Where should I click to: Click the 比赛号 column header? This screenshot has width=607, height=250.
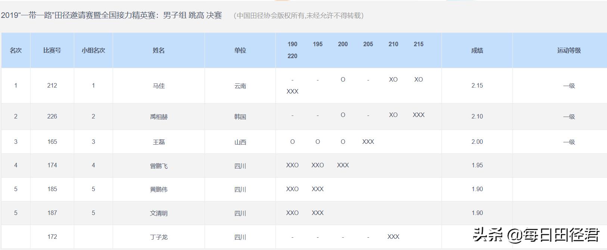52,50
